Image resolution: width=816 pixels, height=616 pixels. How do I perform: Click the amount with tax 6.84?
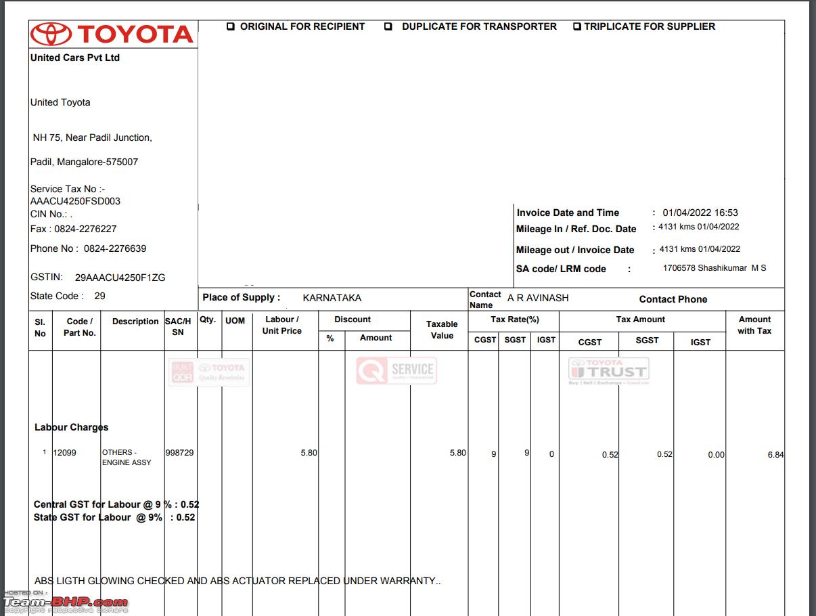[x=775, y=455]
